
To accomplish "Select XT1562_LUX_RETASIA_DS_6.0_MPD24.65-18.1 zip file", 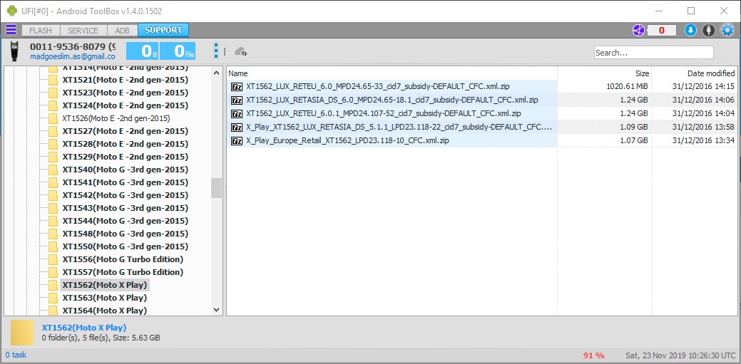I will click(x=392, y=100).
